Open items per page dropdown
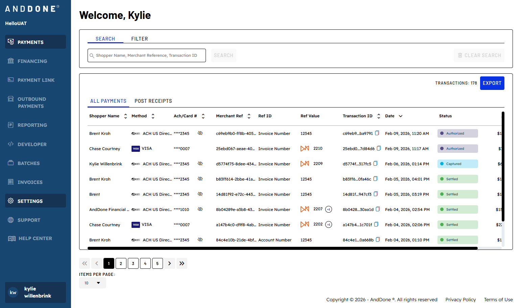 [x=93, y=283]
